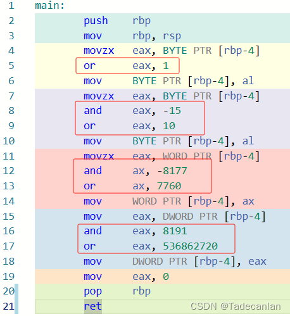
Task: Click 'mov' mnemonic on line 10
Action: [93, 141]
